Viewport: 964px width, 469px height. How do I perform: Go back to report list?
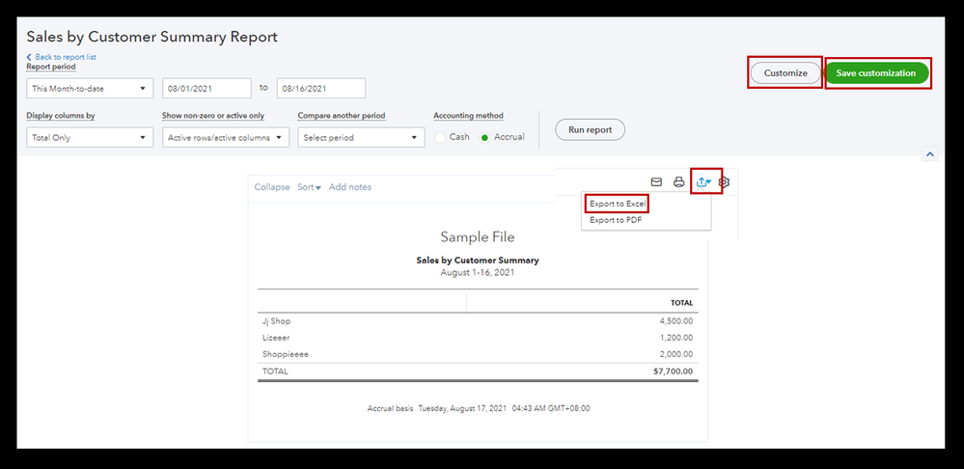tap(65, 58)
